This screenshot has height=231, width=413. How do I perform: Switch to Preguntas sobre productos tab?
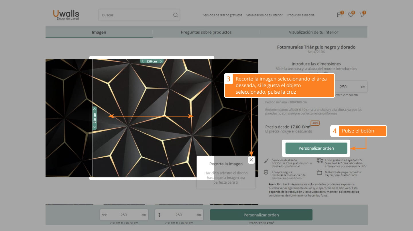pyautogui.click(x=206, y=32)
